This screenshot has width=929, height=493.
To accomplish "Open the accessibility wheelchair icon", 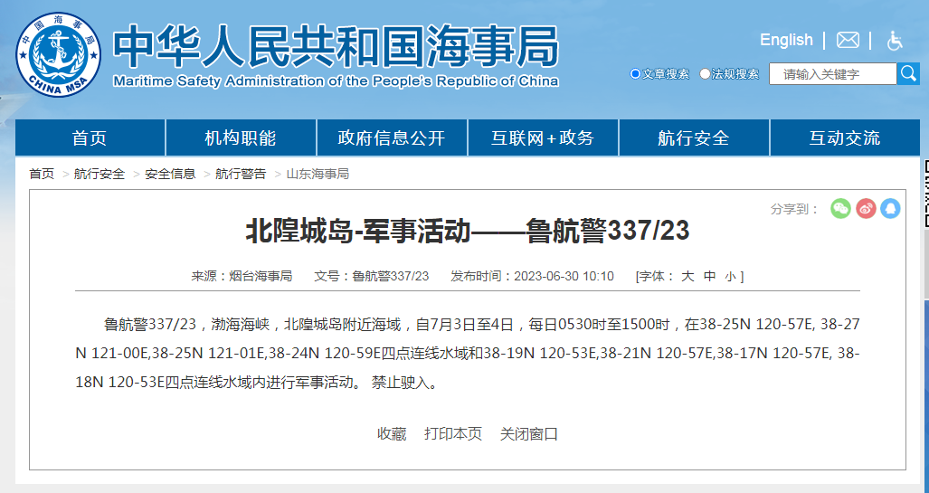I will 894,41.
